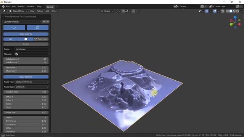Expand the overlays options dropdown arrow
This screenshot has width=244, height=137.
click(x=218, y=11)
